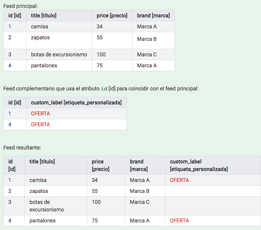
Task: Select the 'zapatos' cell in Feed resultante
Action: tap(39, 191)
